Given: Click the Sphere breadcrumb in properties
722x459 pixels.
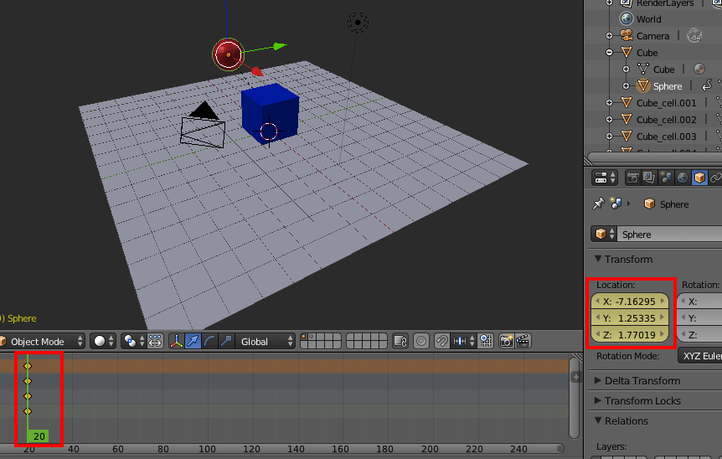Looking at the screenshot, I should click(x=666, y=204).
